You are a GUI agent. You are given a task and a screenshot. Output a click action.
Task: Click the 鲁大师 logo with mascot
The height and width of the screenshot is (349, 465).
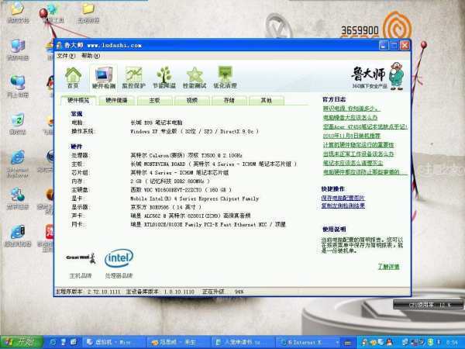point(377,76)
